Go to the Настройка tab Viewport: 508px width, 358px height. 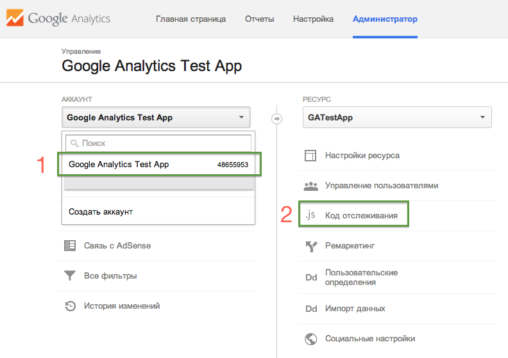tap(313, 19)
